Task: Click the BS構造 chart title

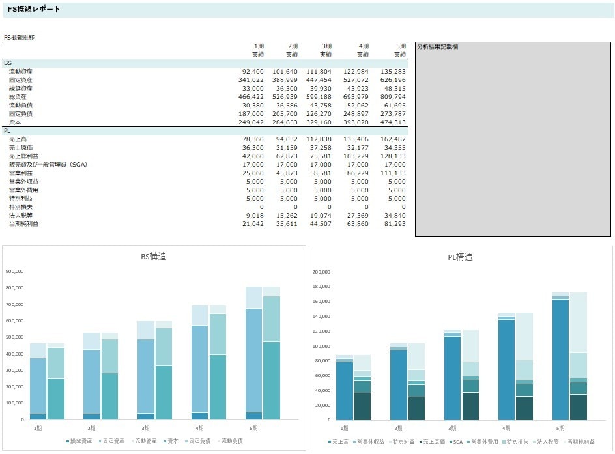Action: 154,257
